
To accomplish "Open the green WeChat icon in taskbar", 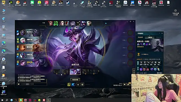I will (x=21, y=100).
